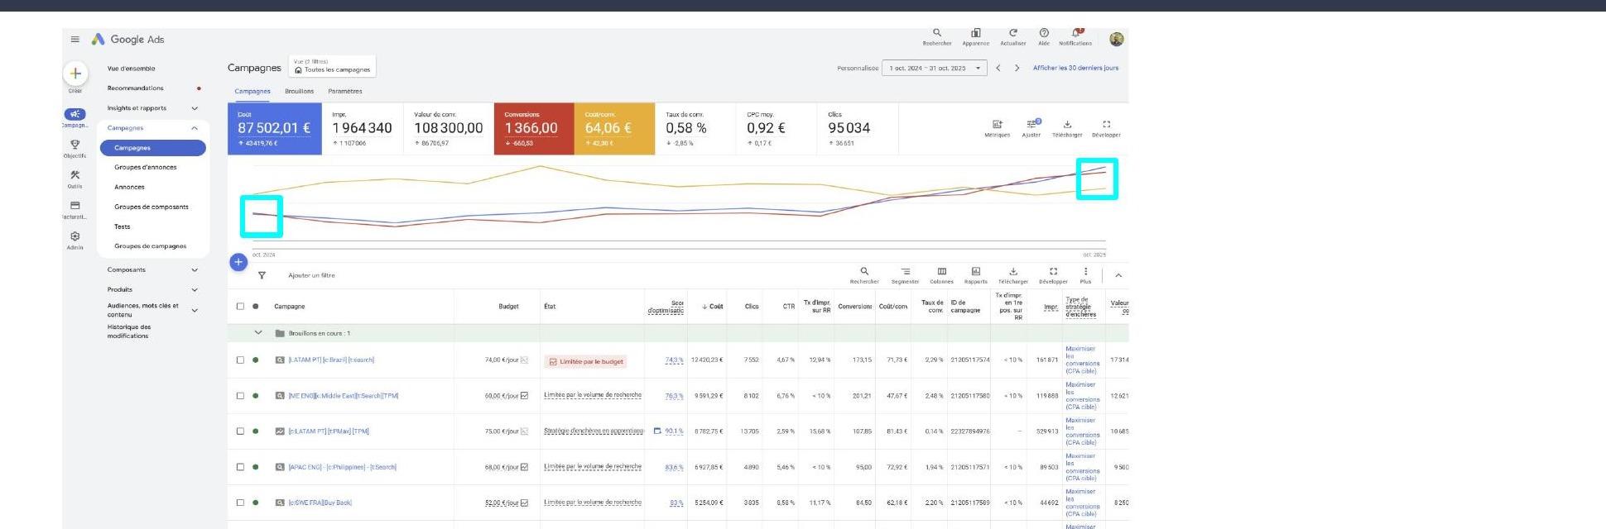Click the top Rechercher magnifier icon

[937, 33]
